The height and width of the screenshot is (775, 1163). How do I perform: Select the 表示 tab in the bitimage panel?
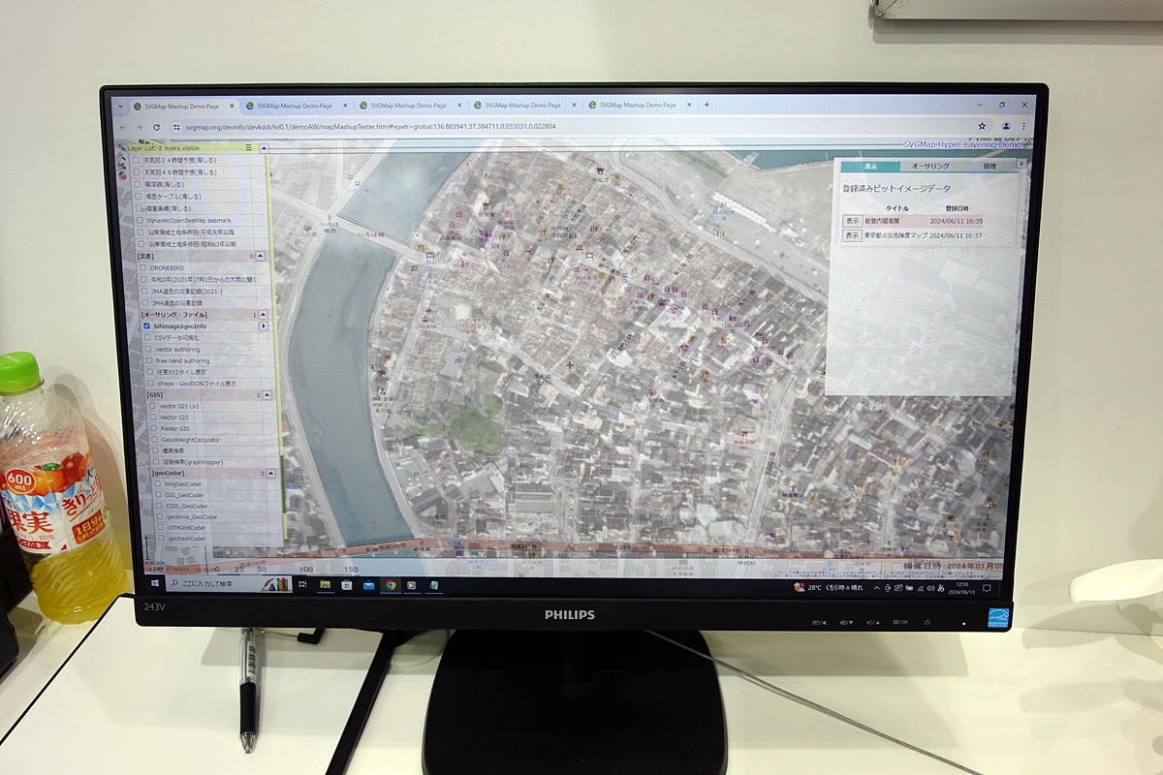(870, 167)
